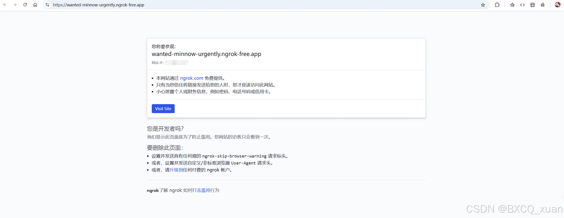This screenshot has height=218, width=564.
Task: Click the line about 密码、电话号码或信用卡
Action: pos(214,92)
